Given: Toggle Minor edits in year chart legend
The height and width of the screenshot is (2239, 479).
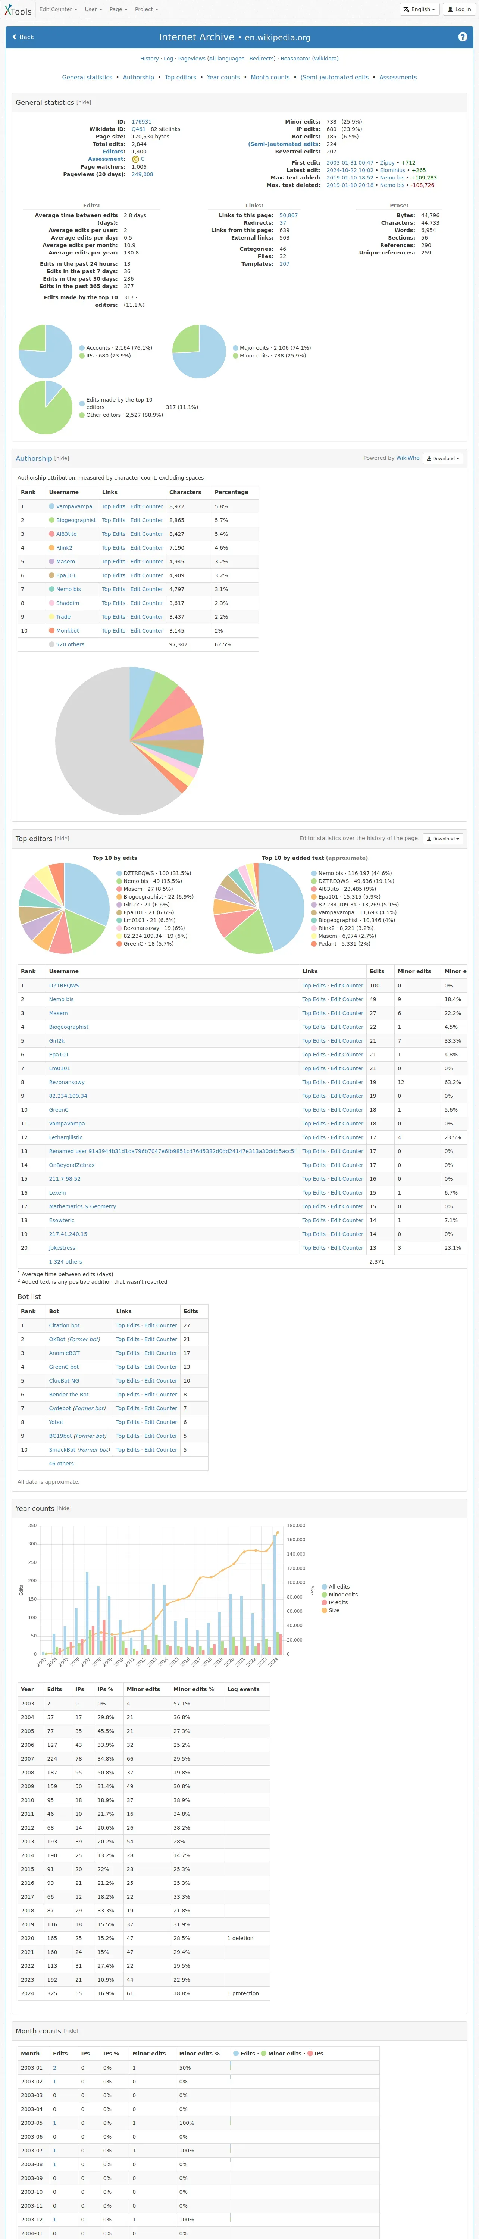Looking at the screenshot, I should pos(340,1595).
